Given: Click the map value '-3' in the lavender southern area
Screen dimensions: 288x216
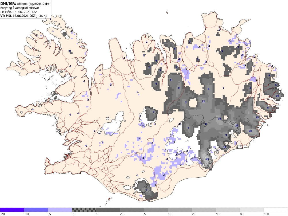Looking at the screenshot, I should [x=180, y=165].
